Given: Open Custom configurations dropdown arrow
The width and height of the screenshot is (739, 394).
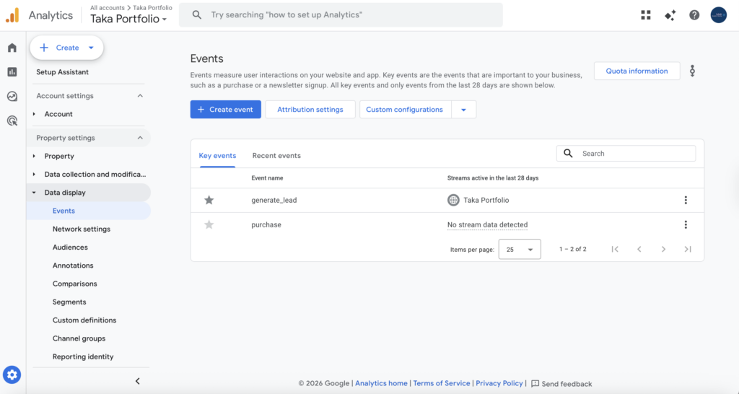Looking at the screenshot, I should tap(463, 110).
